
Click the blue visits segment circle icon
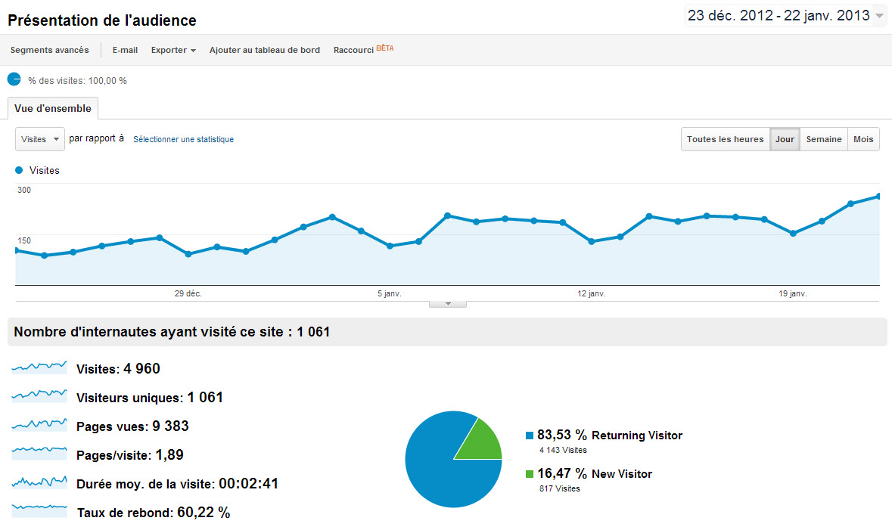14,79
